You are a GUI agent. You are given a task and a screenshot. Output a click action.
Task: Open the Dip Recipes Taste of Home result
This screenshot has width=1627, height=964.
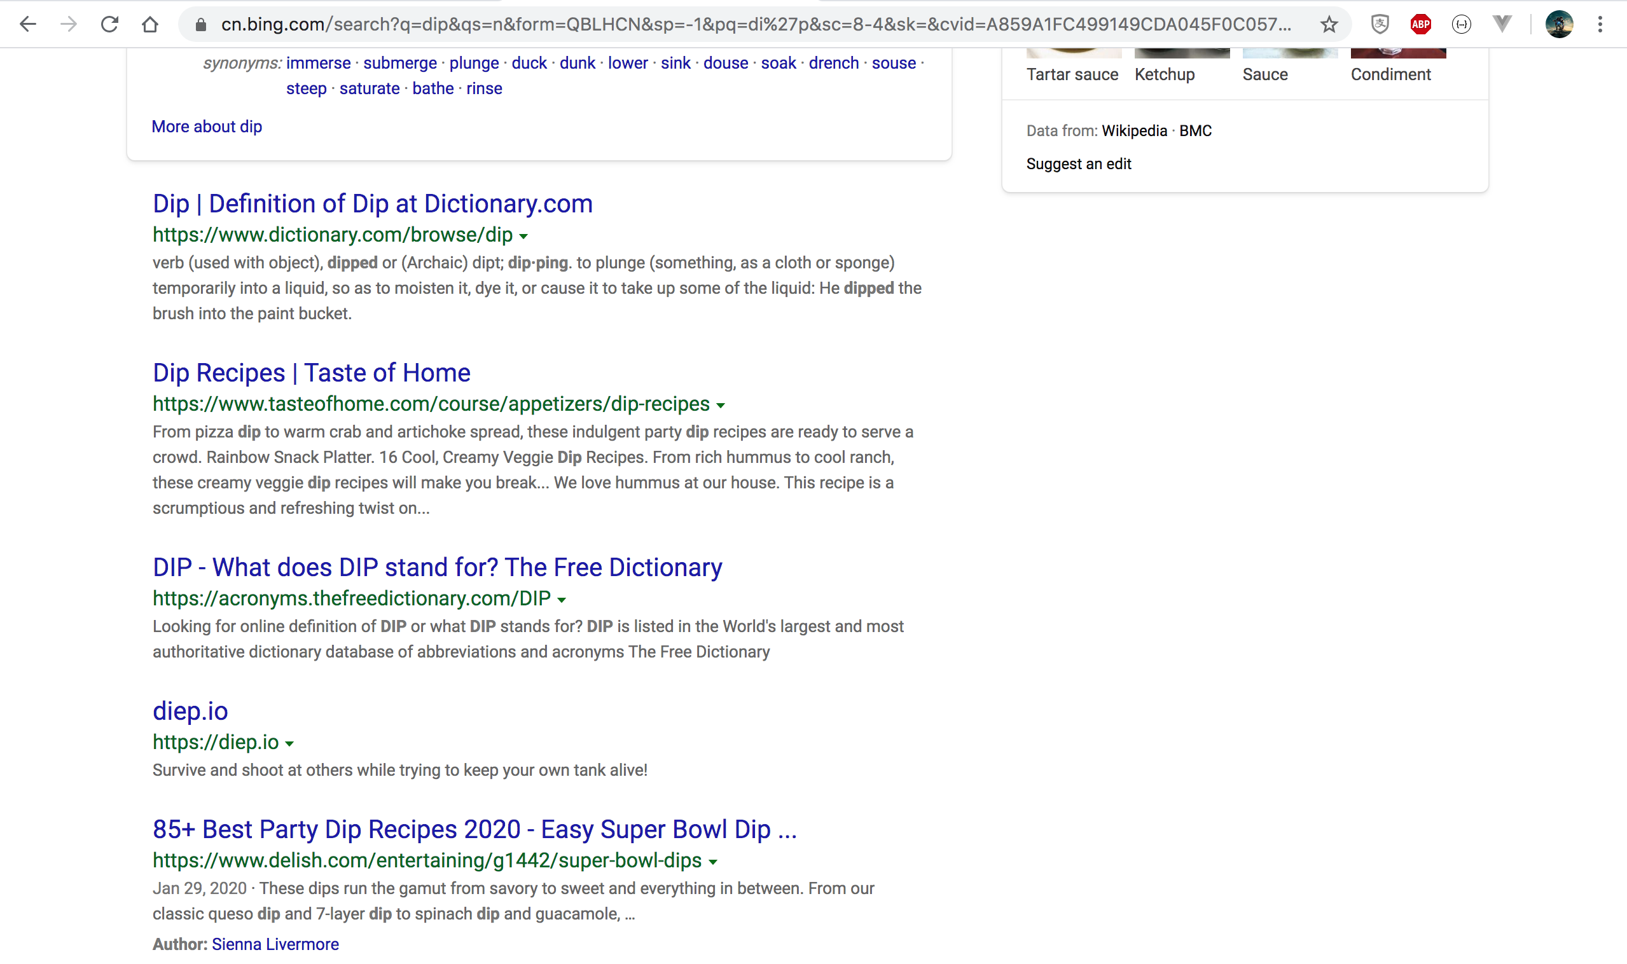tap(311, 373)
